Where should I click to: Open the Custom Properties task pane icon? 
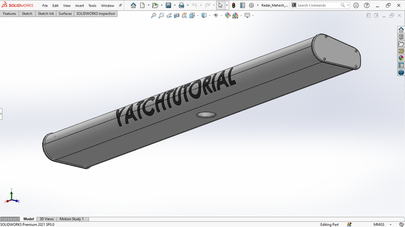401,65
